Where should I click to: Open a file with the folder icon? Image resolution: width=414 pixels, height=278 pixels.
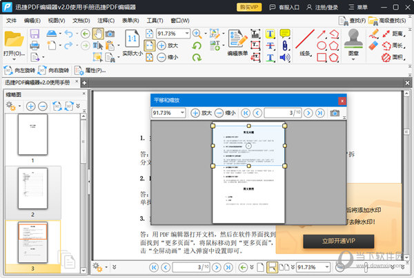pos(14,39)
